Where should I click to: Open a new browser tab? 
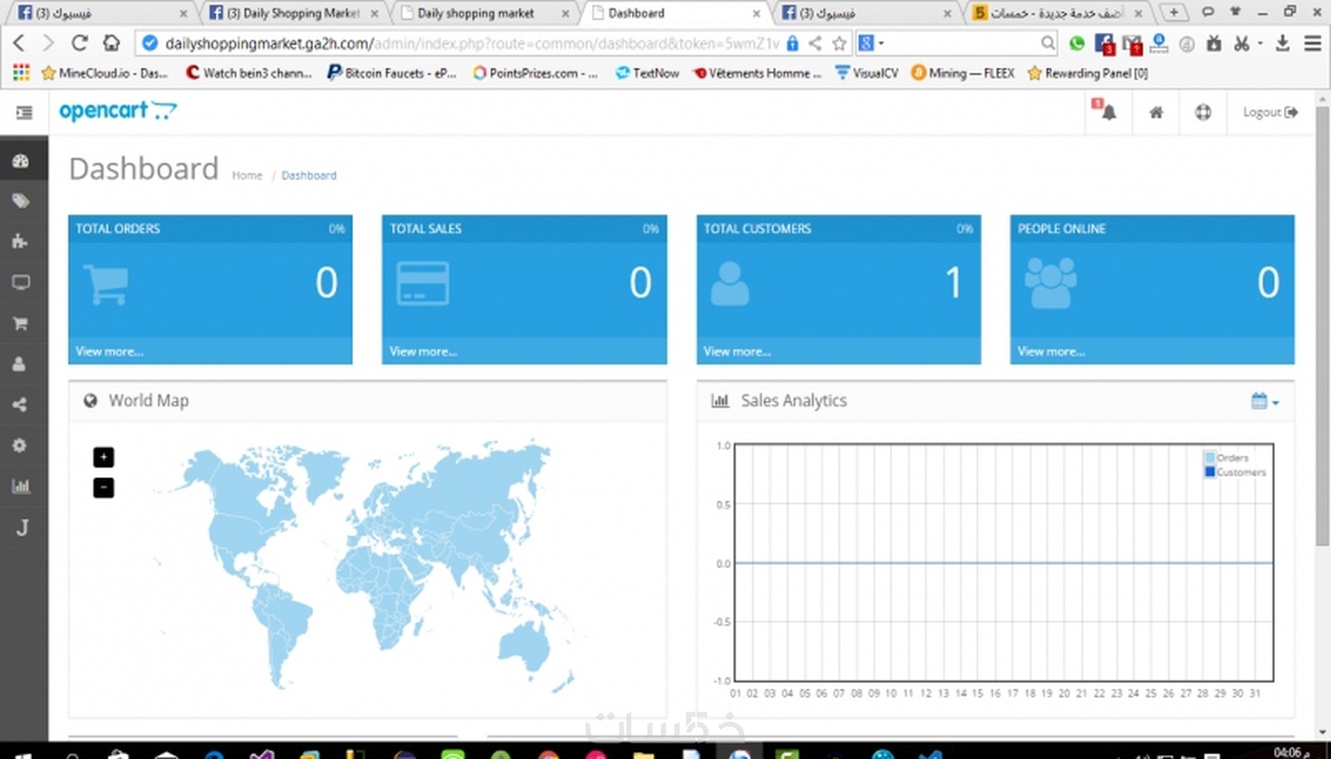click(x=1173, y=13)
